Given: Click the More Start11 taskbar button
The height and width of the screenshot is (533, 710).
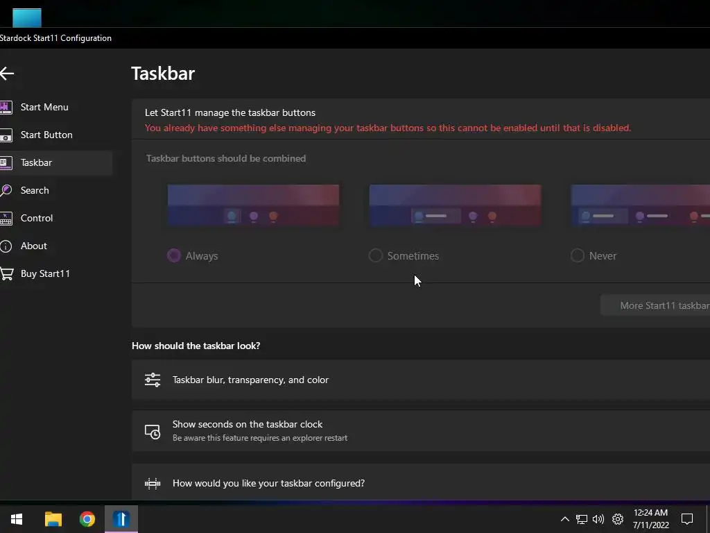Looking at the screenshot, I should pos(655,305).
